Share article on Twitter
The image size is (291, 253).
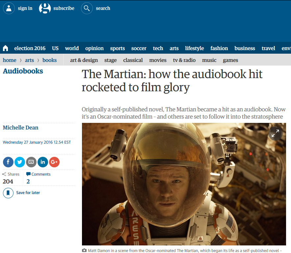tap(20, 162)
